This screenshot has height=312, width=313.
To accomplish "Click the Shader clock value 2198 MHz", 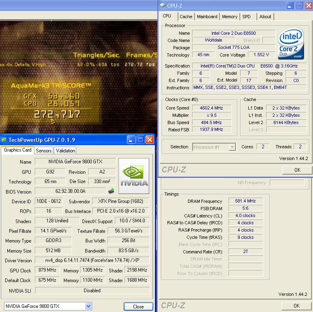I will (137, 270).
